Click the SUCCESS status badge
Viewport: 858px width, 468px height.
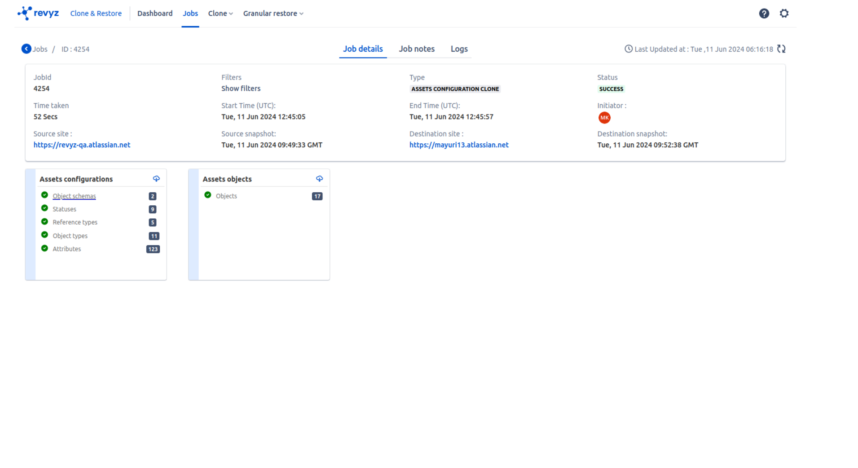pos(611,89)
